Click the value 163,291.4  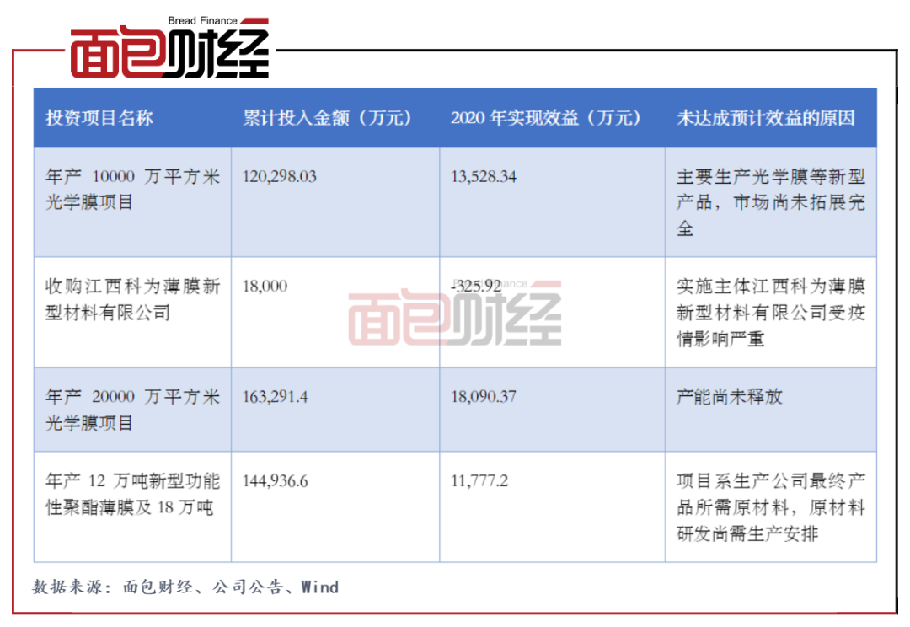pos(275,397)
